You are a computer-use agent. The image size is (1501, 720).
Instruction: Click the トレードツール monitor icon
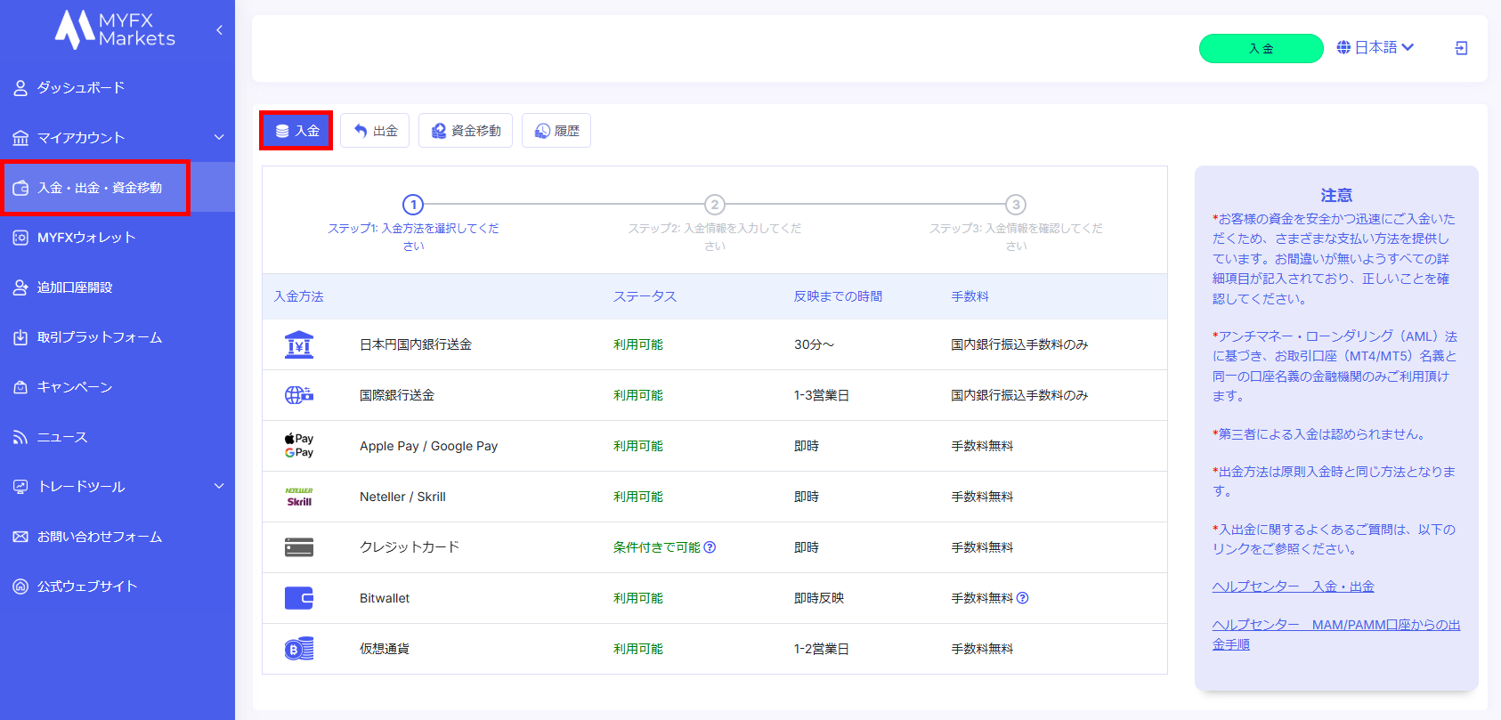(20, 487)
